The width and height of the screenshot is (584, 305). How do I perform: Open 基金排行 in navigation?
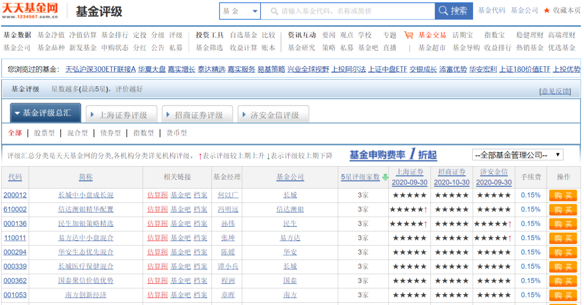click(115, 35)
